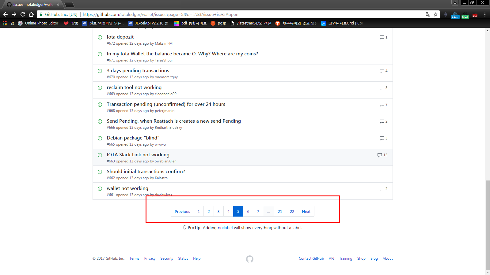
Task: Open the pdf 병합사이트 bookmark
Action: 190,23
